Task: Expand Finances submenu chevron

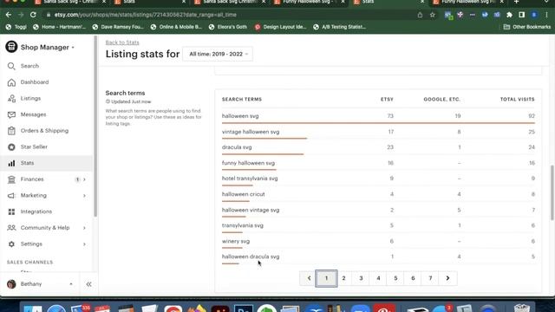Action: click(x=84, y=179)
